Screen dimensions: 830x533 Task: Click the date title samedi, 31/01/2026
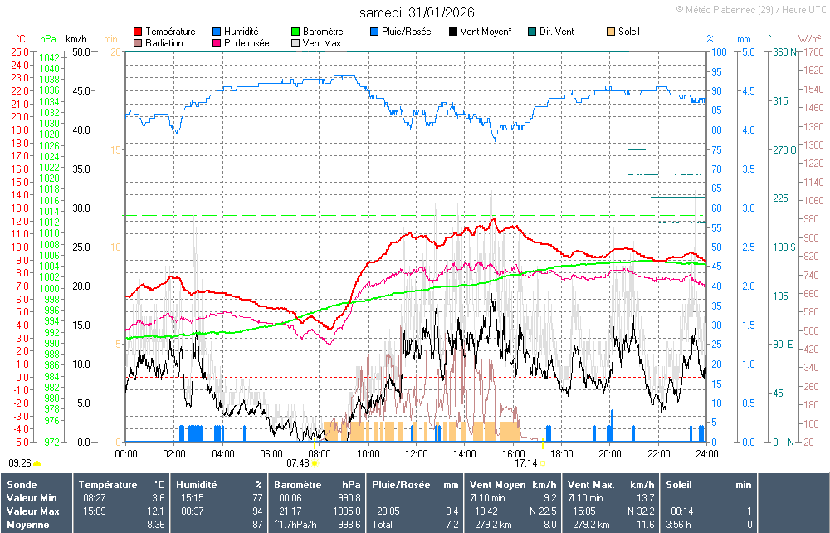pyautogui.click(x=415, y=12)
